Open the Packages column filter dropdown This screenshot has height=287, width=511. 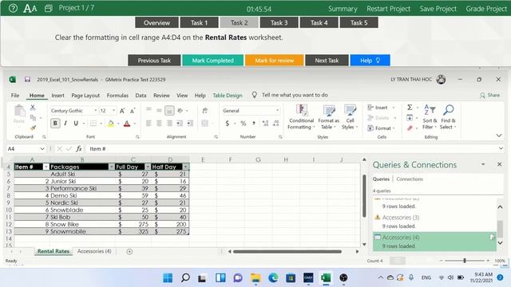click(112, 167)
